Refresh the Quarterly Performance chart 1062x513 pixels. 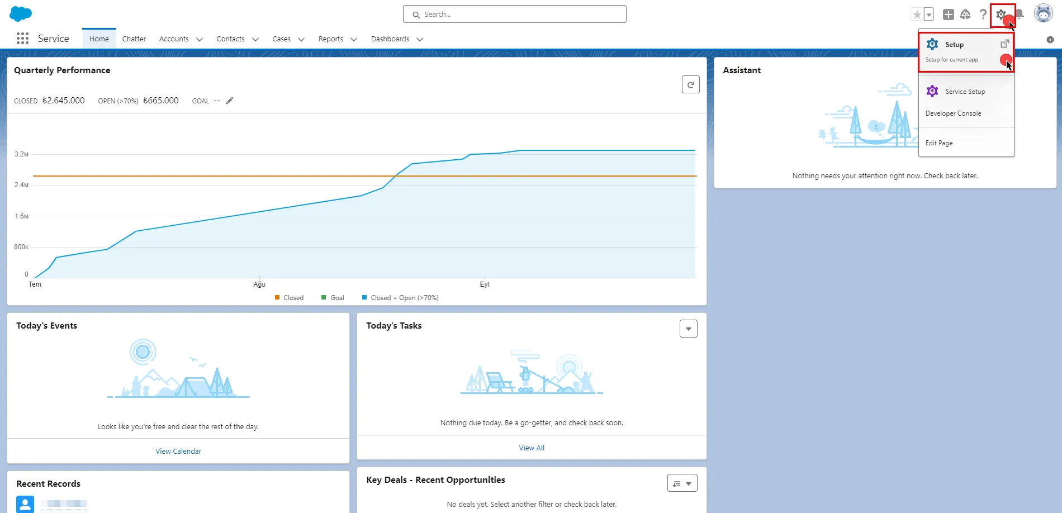[x=690, y=84]
